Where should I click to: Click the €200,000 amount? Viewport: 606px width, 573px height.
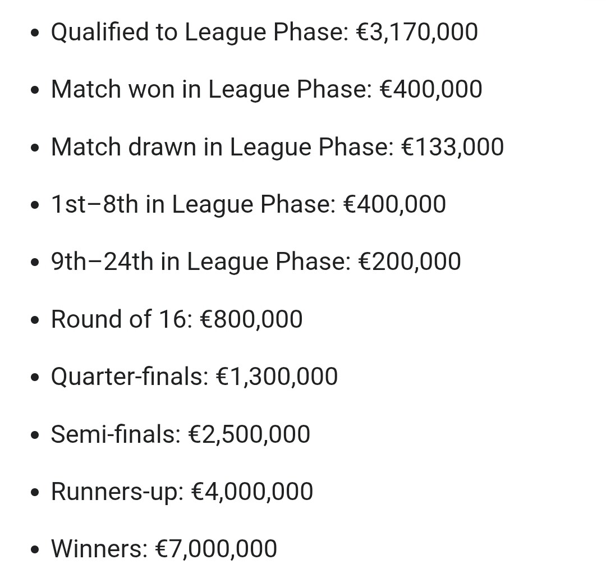click(x=410, y=262)
